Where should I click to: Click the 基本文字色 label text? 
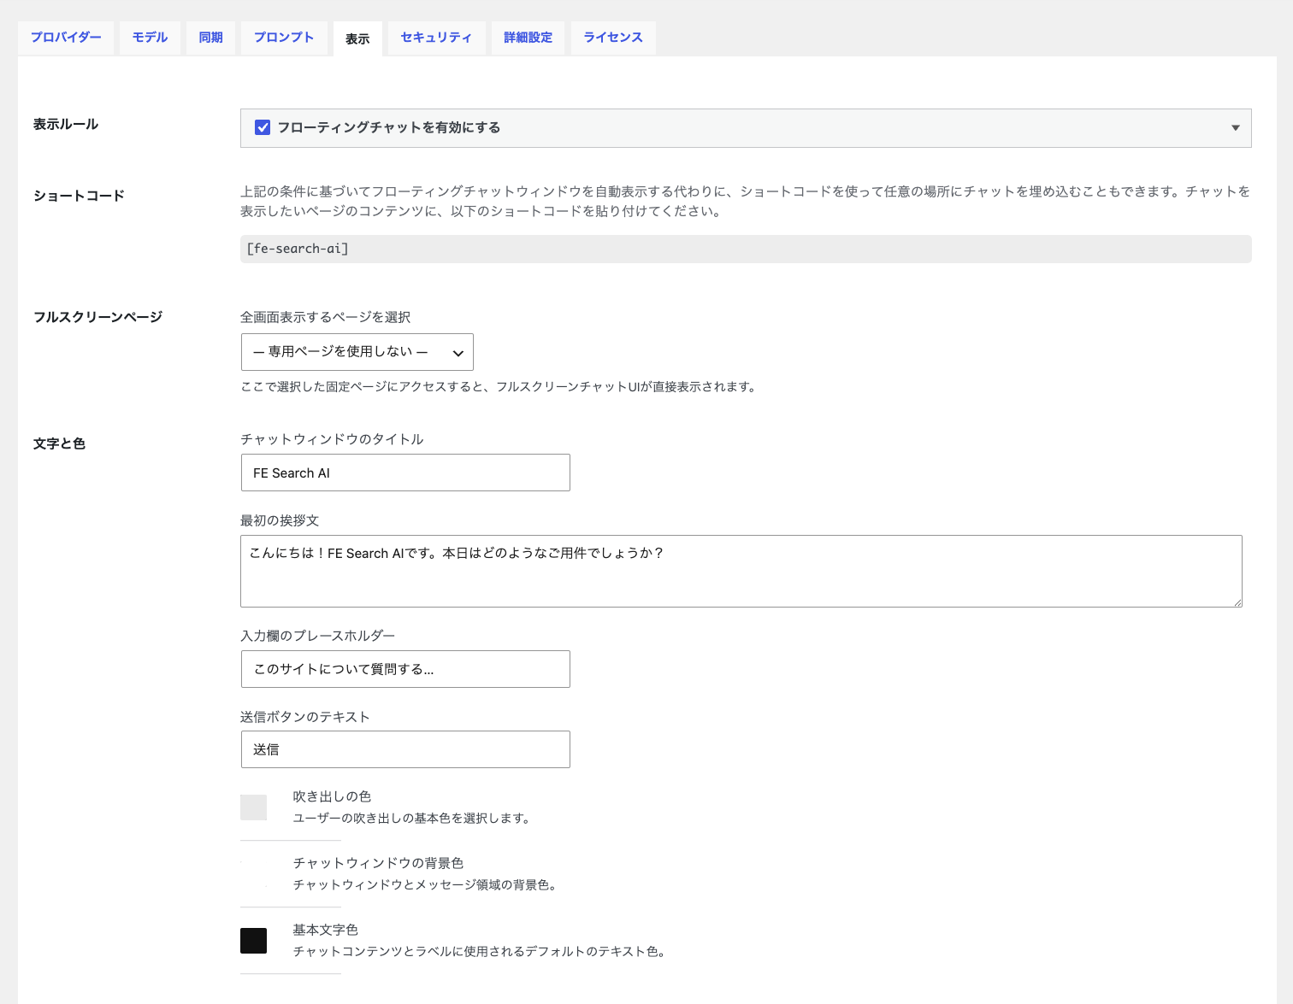325,930
